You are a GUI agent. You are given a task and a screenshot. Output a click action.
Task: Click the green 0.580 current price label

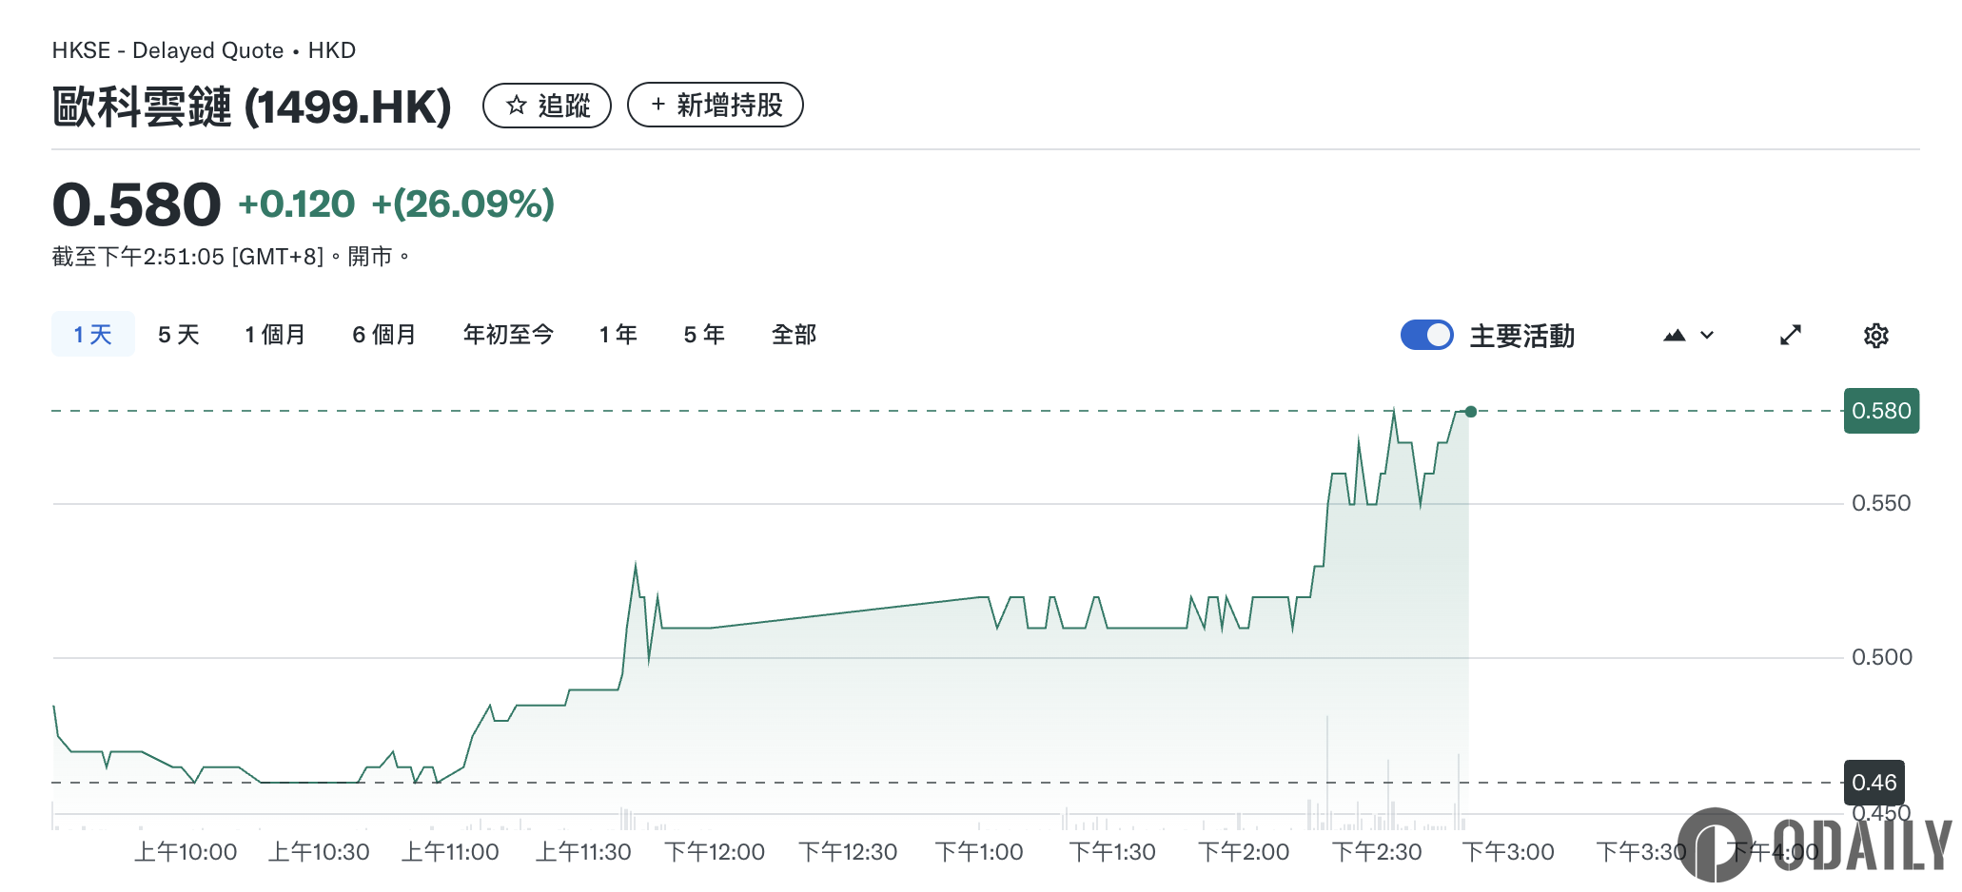click(x=1881, y=411)
